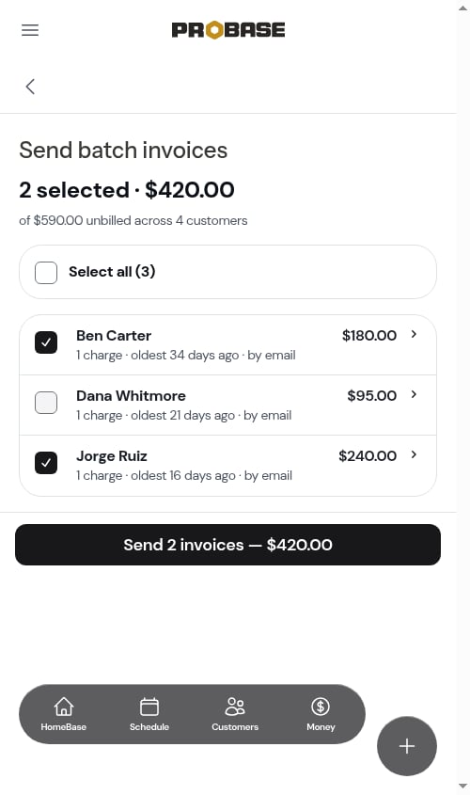
Task: Uncheck Jorge Ruiz's checkbox
Action: tap(46, 463)
